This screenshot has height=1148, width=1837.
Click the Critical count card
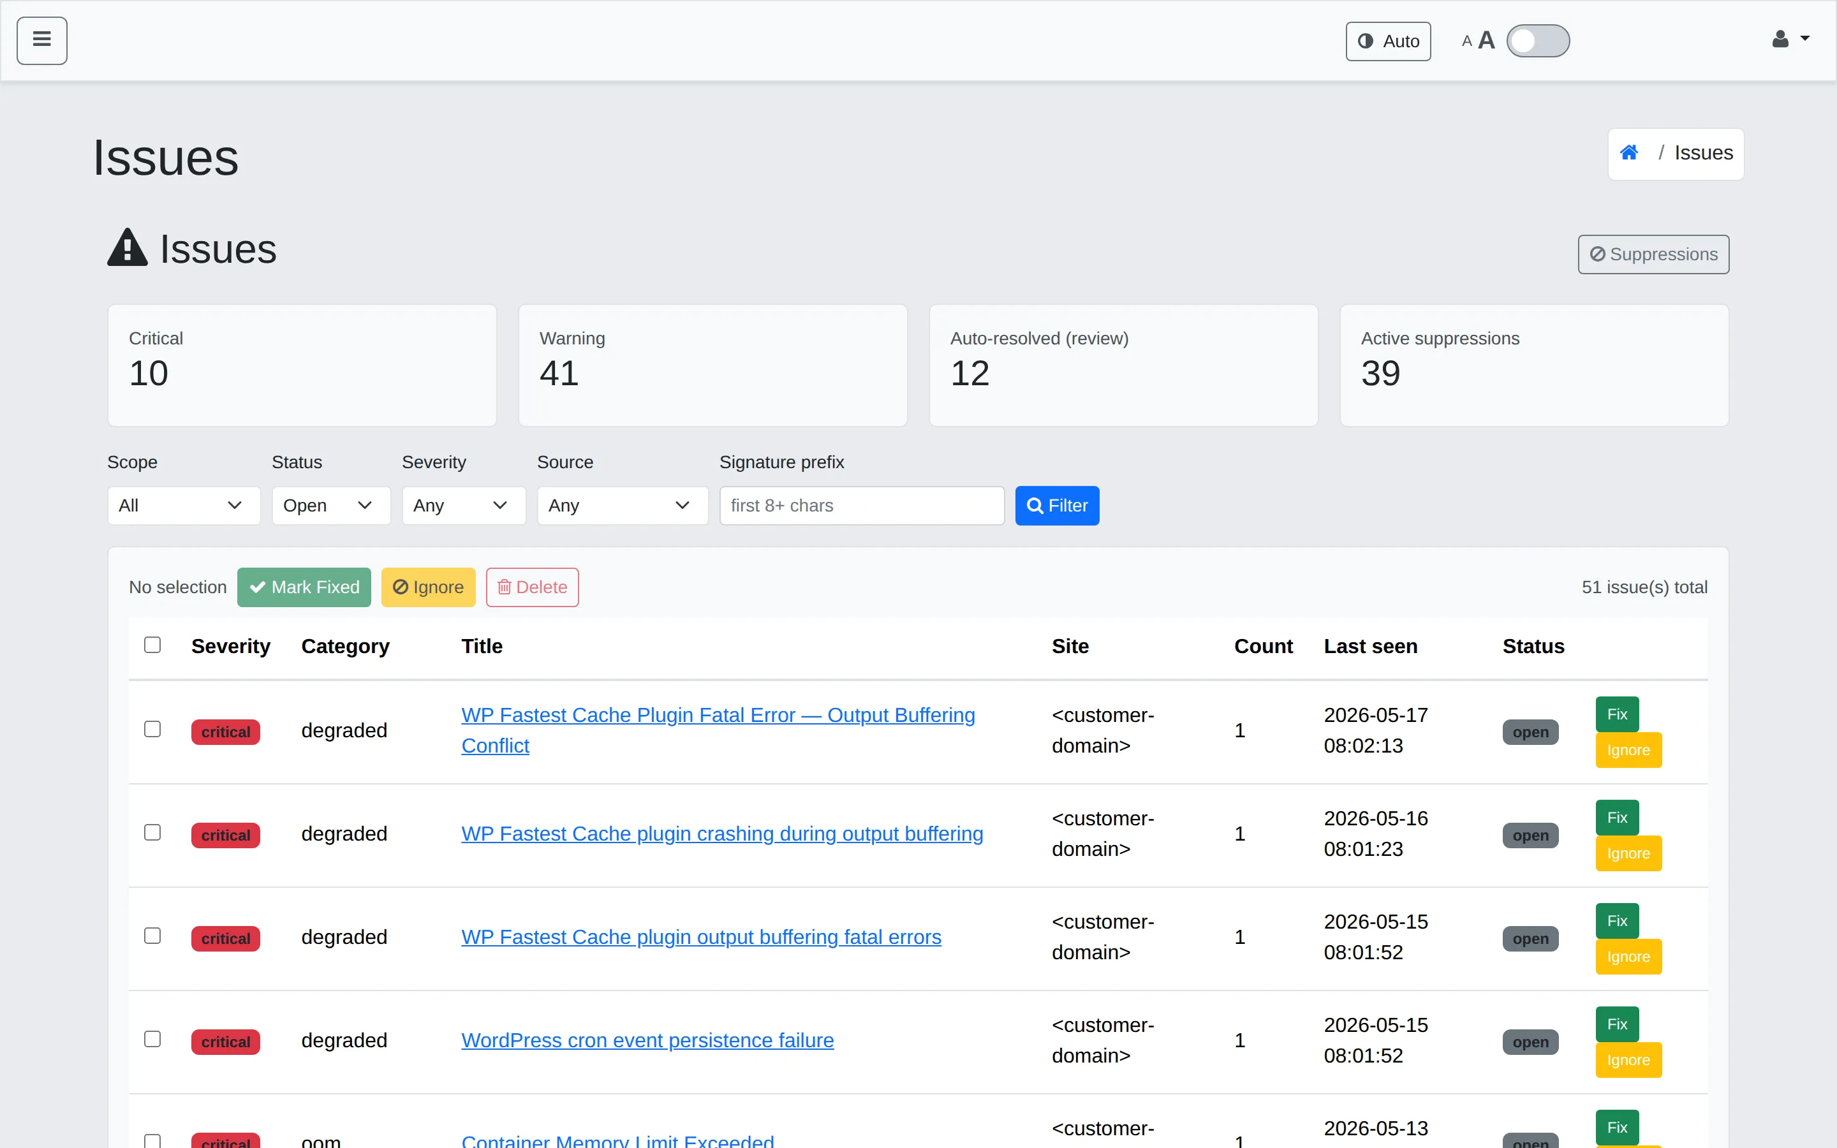point(302,365)
